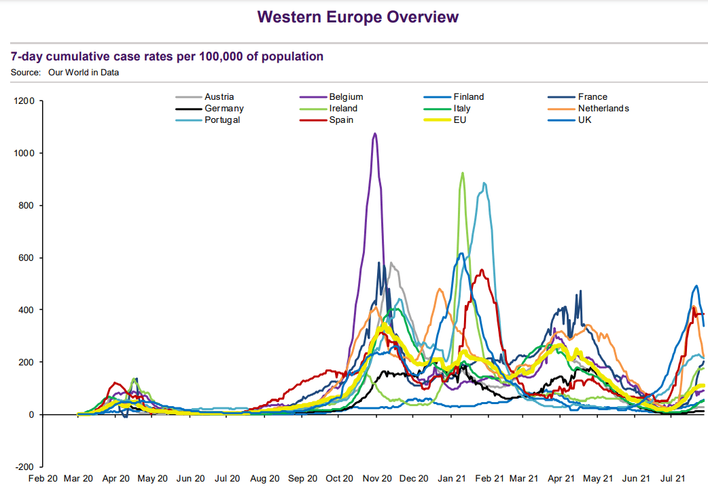This screenshot has height=489, width=708.
Task: Click the red Spain legend line swatch
Action: [313, 120]
